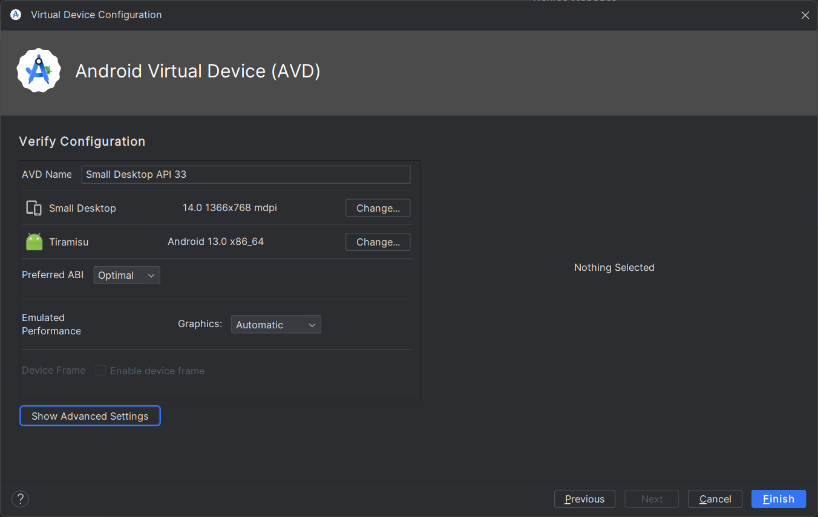Click the Android Studio icon in title bar

[x=16, y=15]
